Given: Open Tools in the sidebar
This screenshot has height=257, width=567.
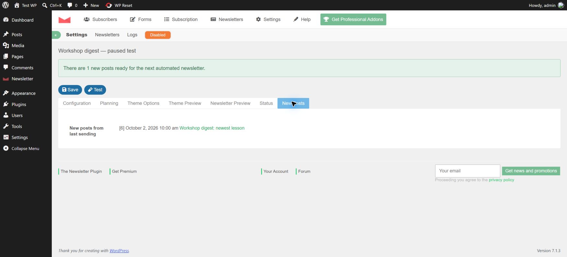Looking at the screenshot, I should [x=26, y=126].
